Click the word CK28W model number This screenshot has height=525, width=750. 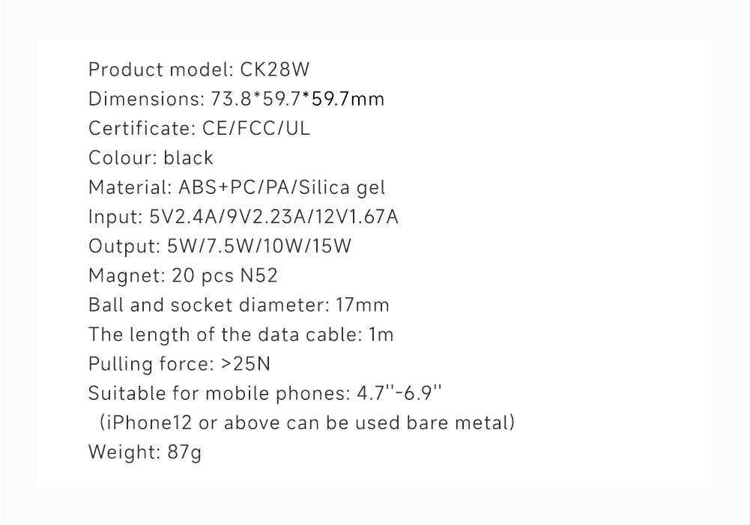(275, 70)
